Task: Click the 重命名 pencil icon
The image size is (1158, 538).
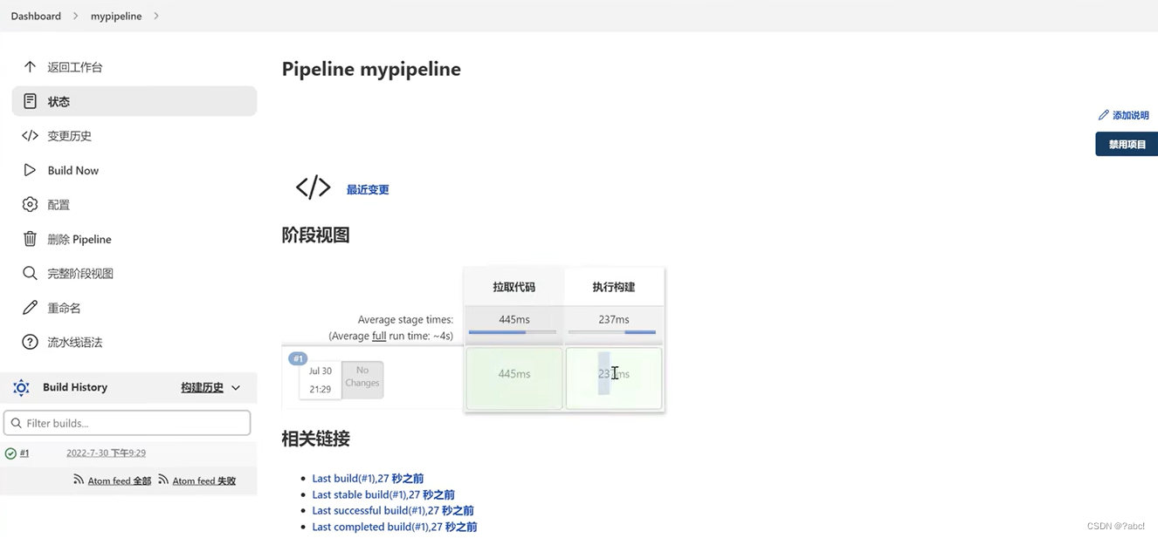Action: [28, 308]
